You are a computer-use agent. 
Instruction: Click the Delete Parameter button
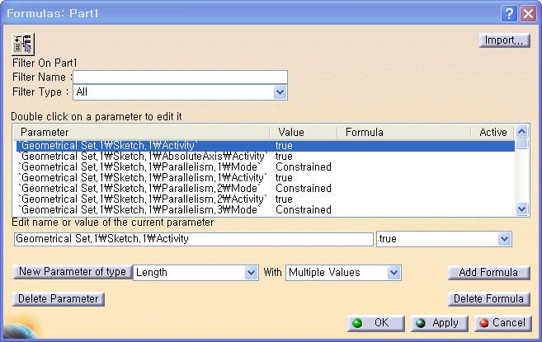(x=59, y=299)
